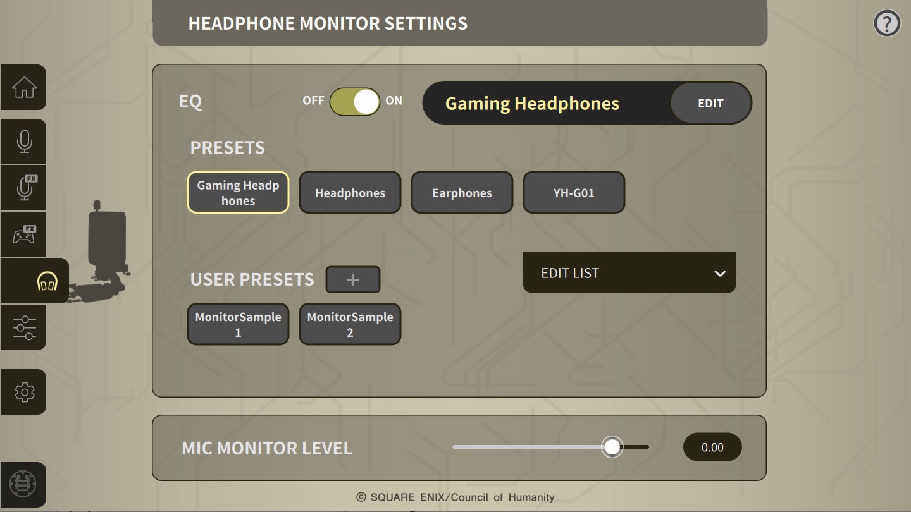911x512 pixels.
Task: Open Help with the question mark
Action: click(886, 23)
